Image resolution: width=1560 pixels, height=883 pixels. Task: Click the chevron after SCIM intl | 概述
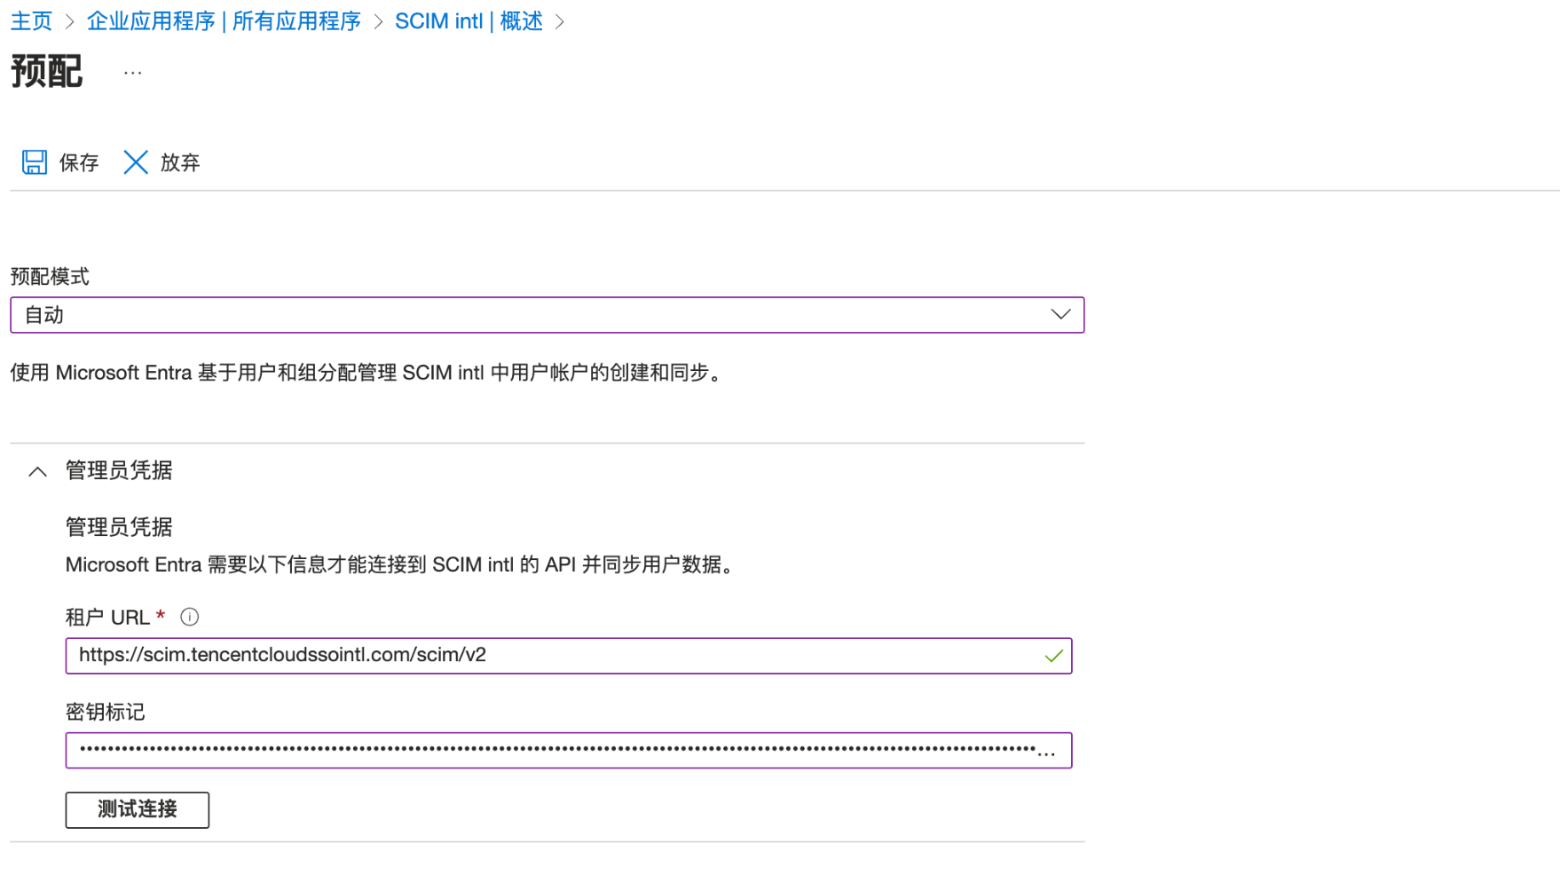560,21
